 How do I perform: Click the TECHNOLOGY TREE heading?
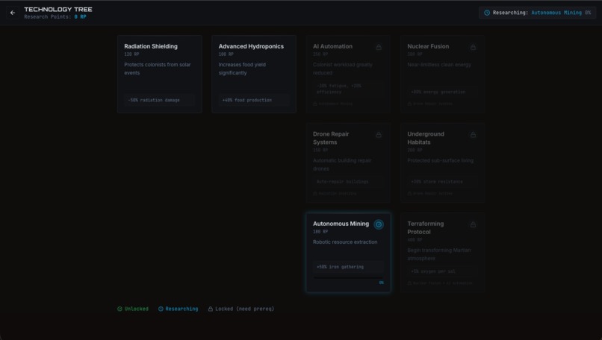[x=58, y=10]
